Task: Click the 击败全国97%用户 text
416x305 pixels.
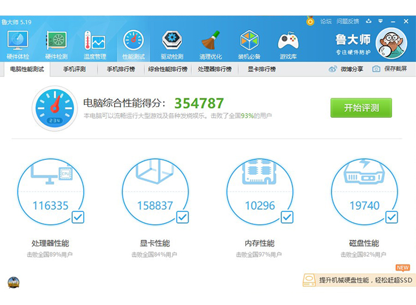Action: pyautogui.click(x=258, y=255)
